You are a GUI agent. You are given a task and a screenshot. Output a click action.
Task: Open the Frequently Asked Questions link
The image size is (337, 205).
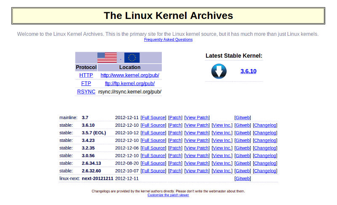(x=168, y=40)
